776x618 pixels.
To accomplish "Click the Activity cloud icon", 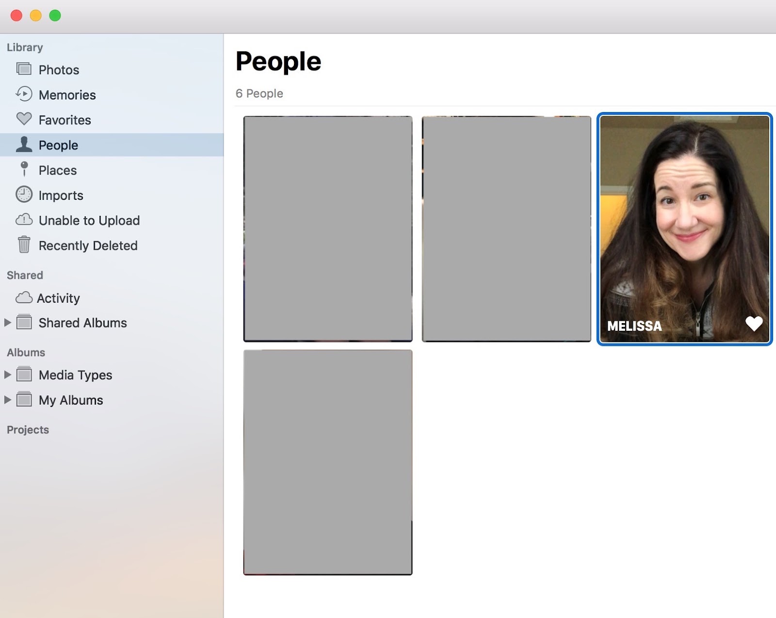I will tap(24, 297).
